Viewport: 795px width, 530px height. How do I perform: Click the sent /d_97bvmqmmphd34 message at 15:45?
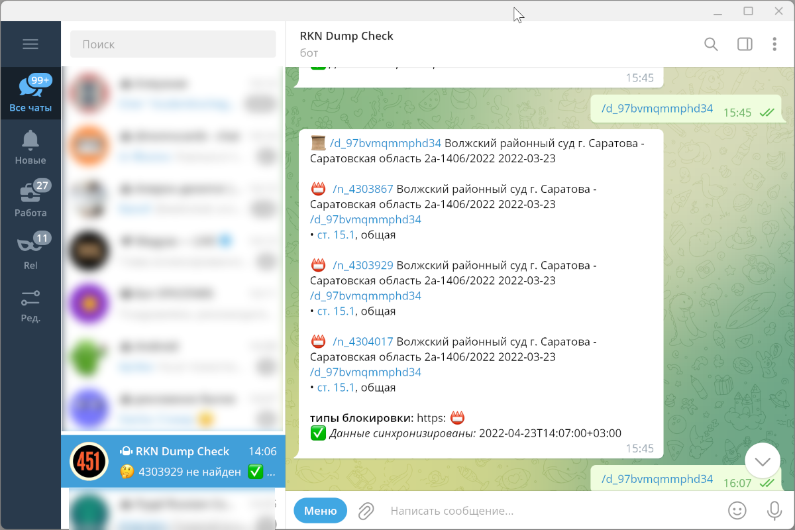pos(657,109)
